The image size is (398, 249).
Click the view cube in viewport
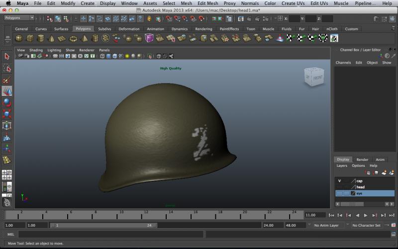click(x=314, y=78)
